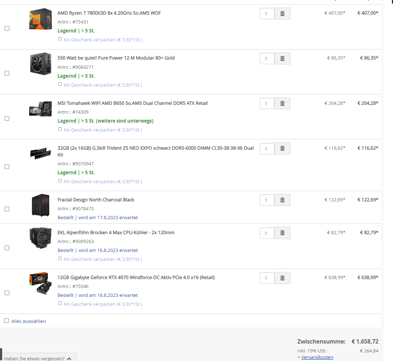Click the € 638,99* total price
This screenshot has height=361, width=393.
pyautogui.click(x=368, y=278)
